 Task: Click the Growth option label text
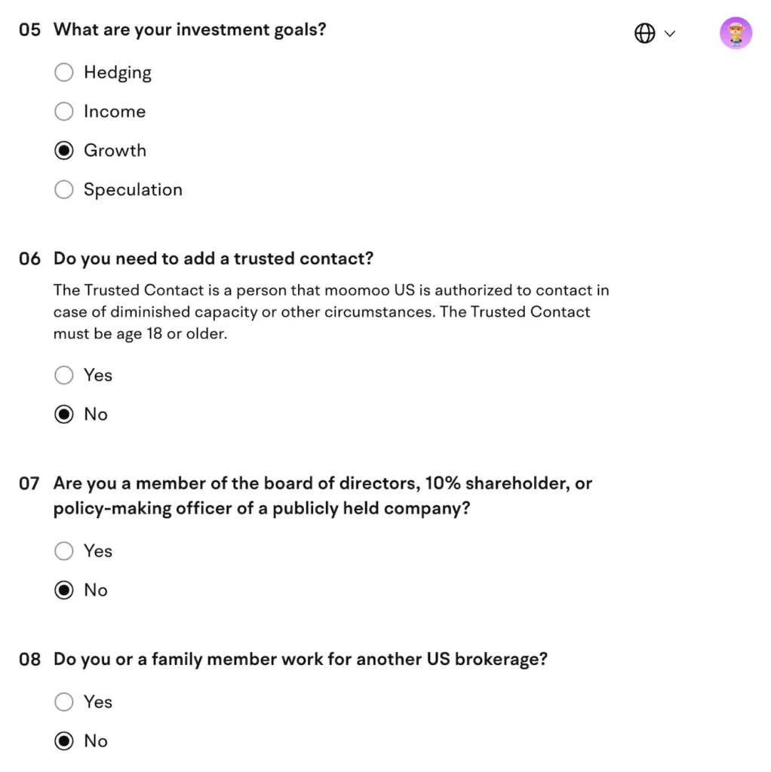click(x=115, y=151)
